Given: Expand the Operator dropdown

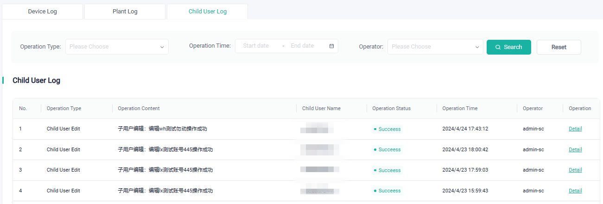Looking at the screenshot, I should click(435, 47).
